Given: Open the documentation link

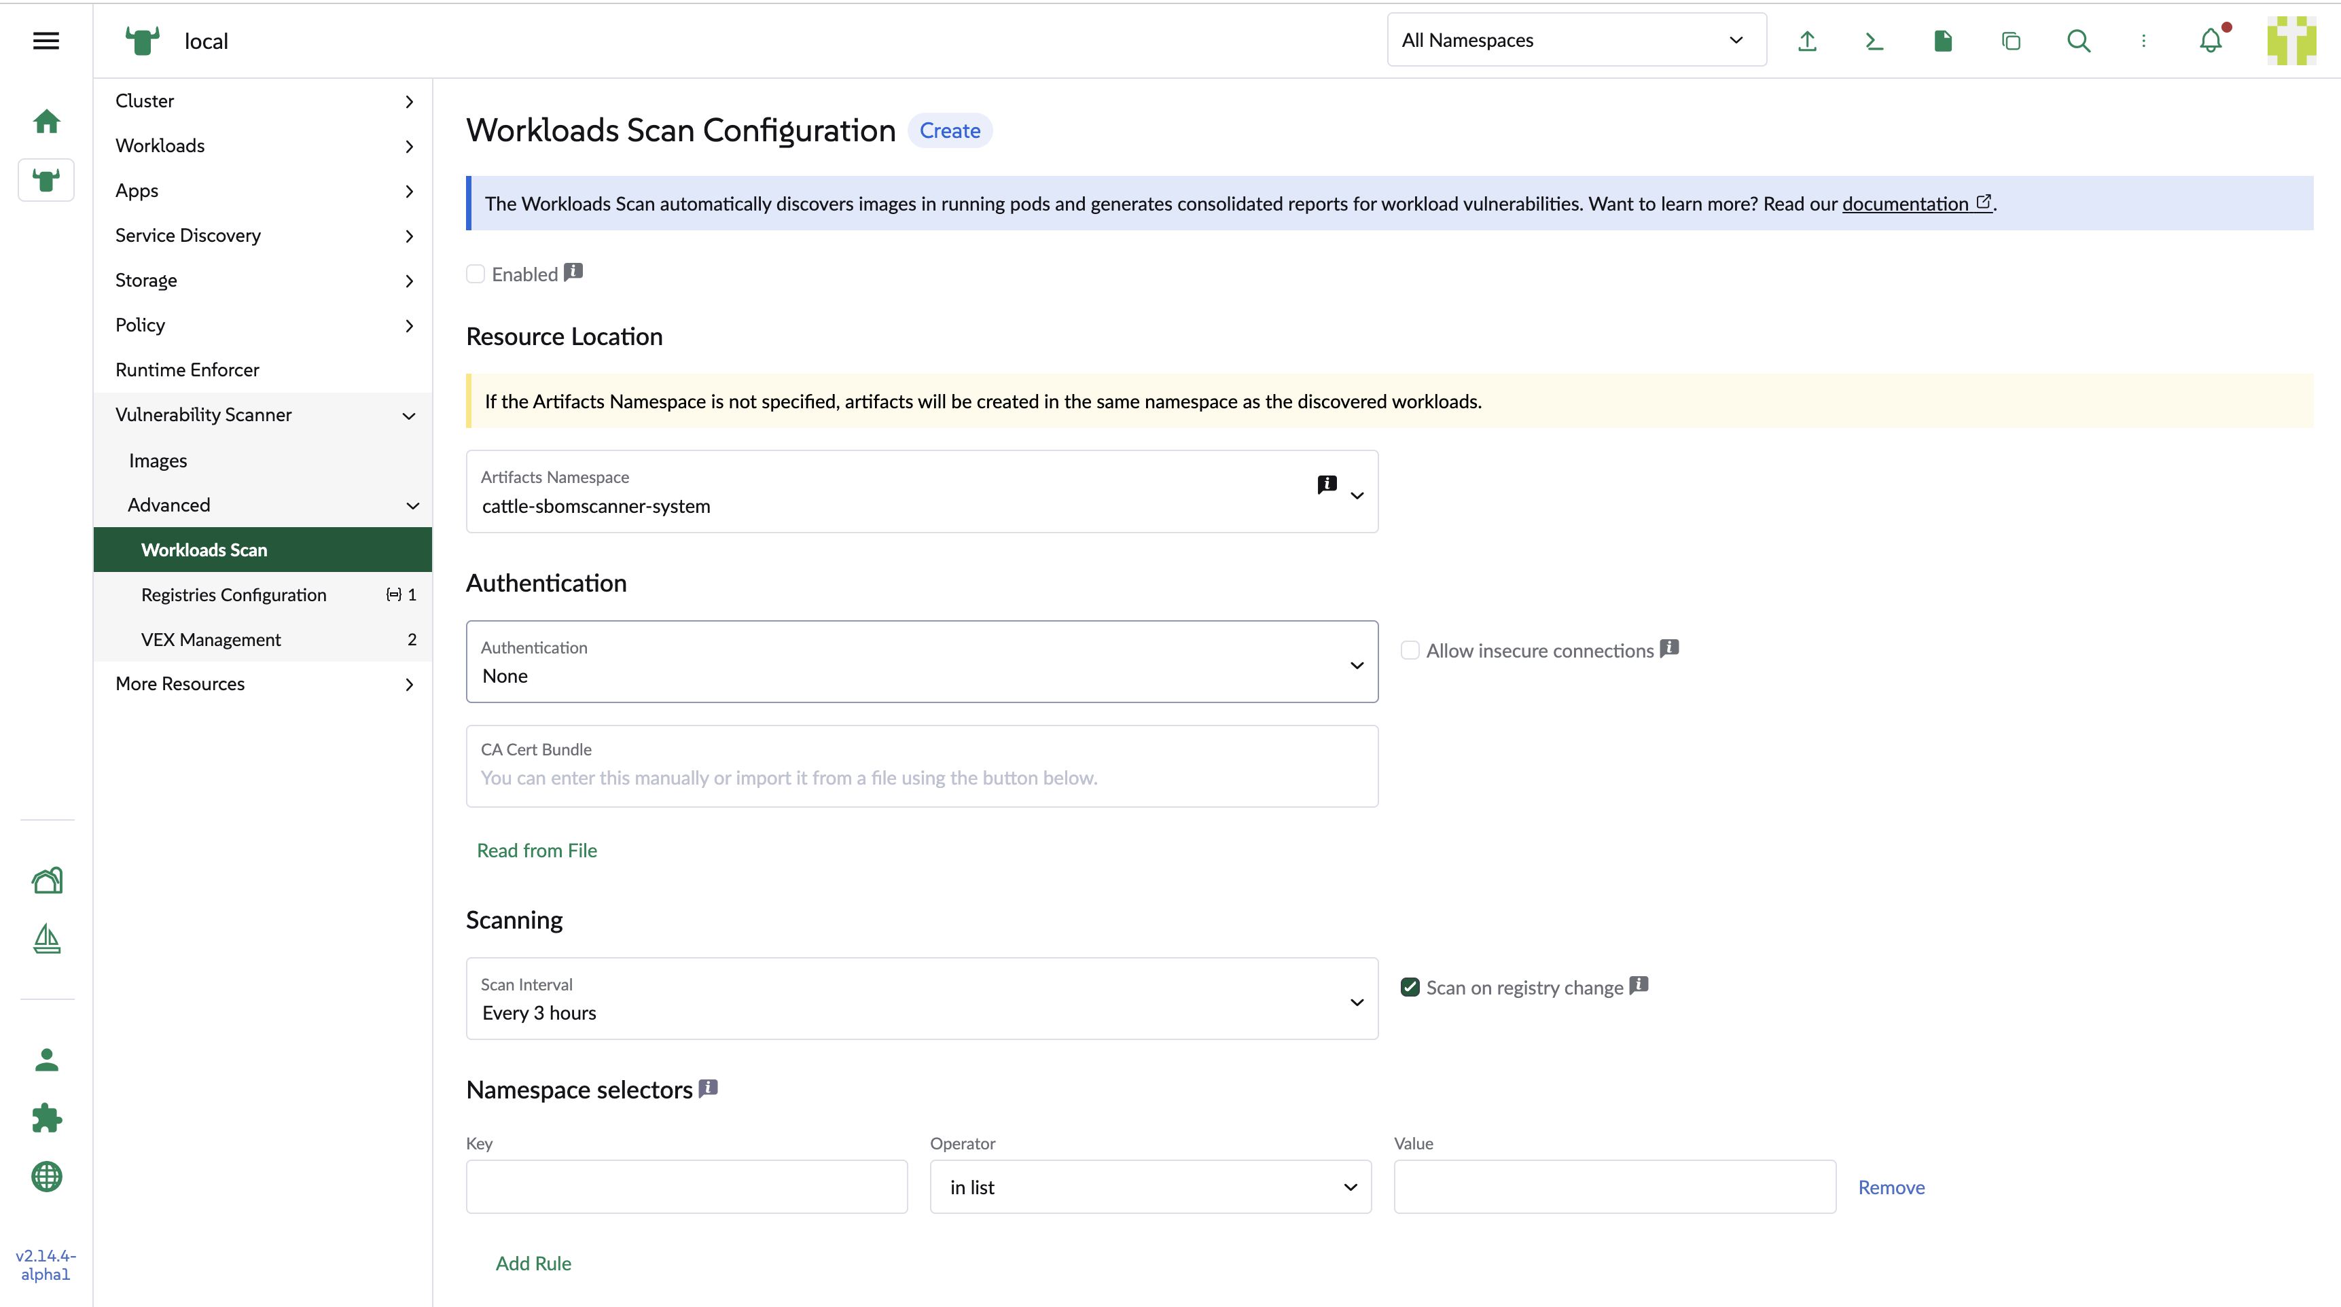Looking at the screenshot, I should coord(1916,204).
